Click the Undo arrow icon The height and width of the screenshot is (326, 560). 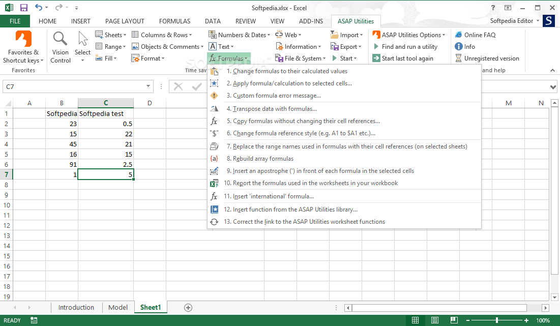[39, 8]
